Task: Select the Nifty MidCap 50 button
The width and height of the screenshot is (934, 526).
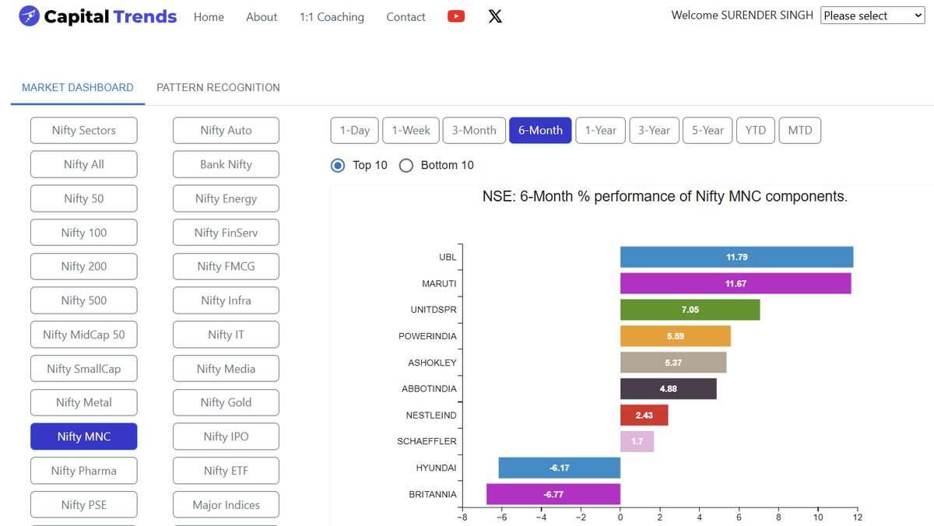Action: [x=84, y=335]
